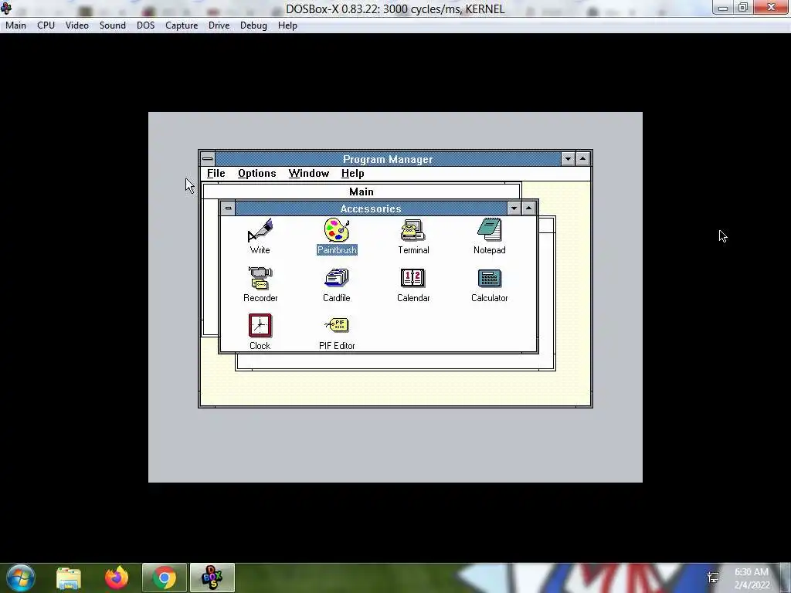Click the Accessories window title bar

click(371, 208)
